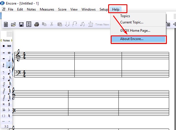The height and width of the screenshot is (130, 176).
Task: Select the whole note in the palette
Action: (9, 53)
